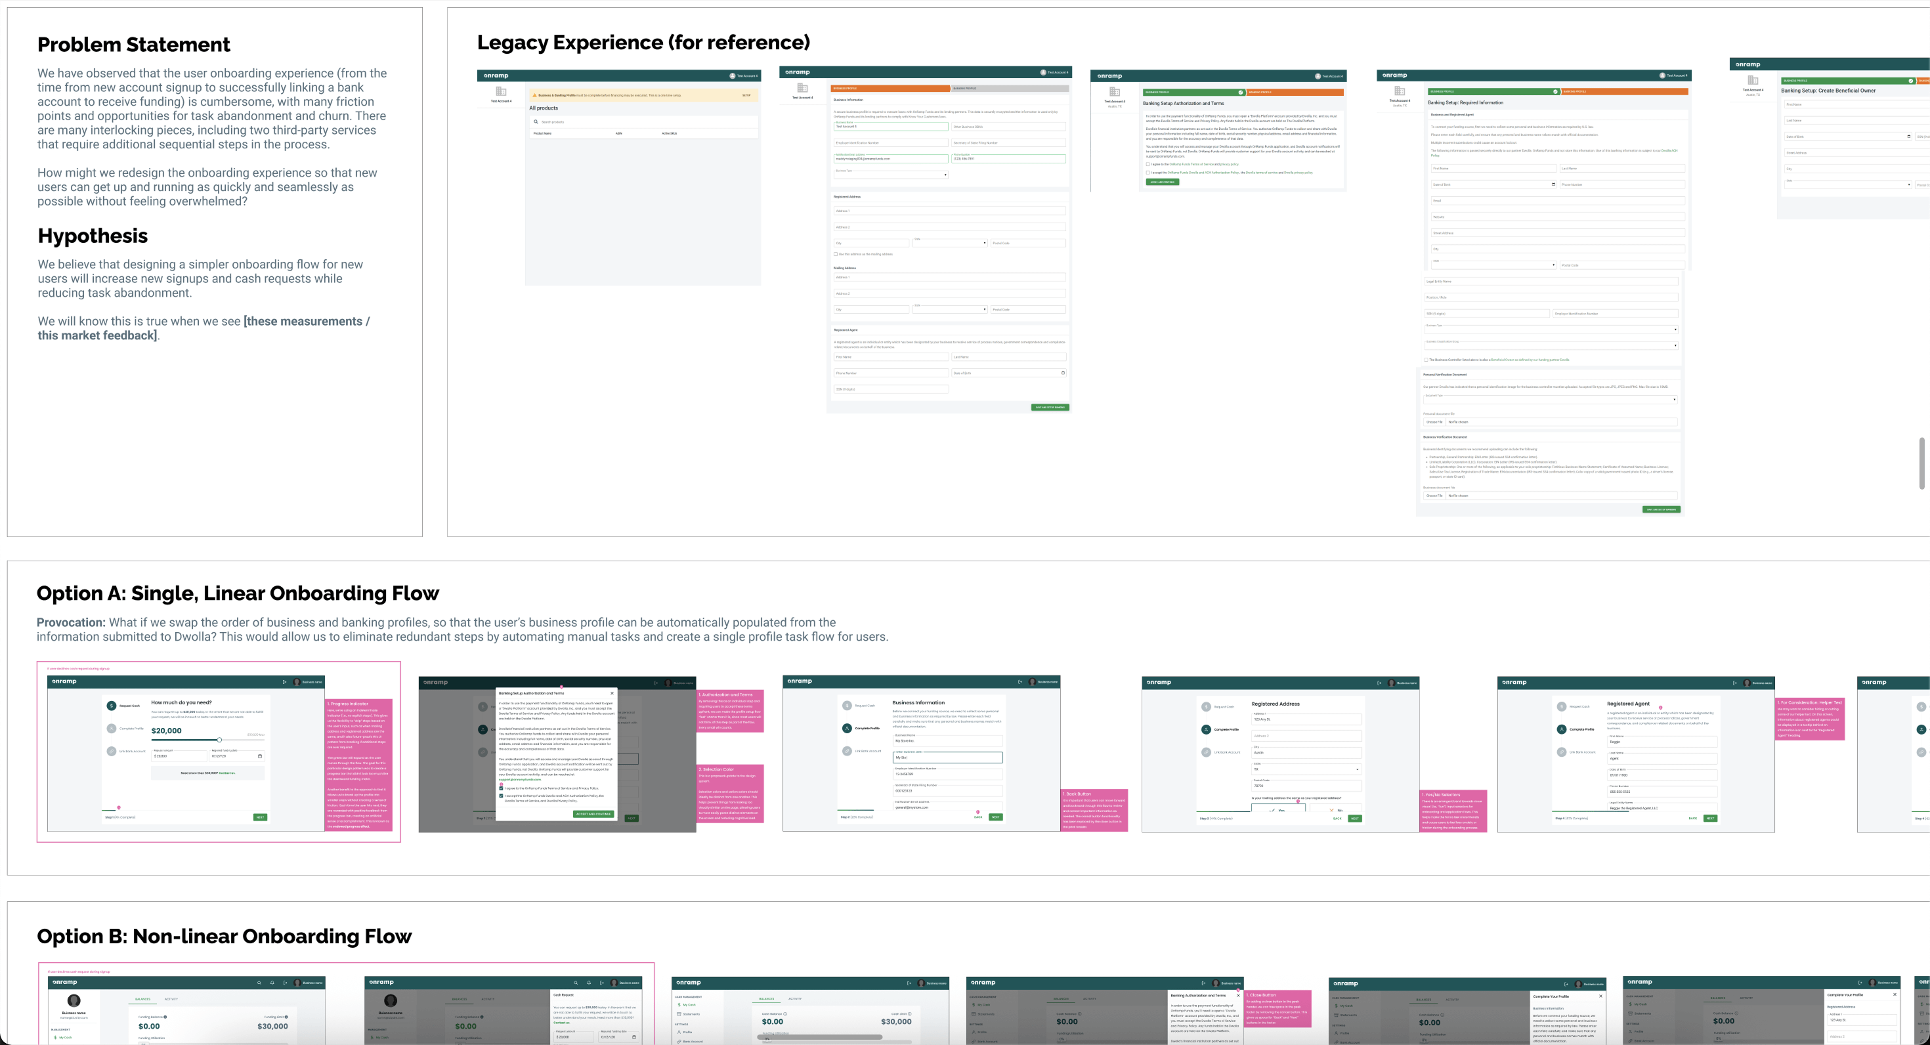The height and width of the screenshot is (1045, 1930).
Task: Click the Request amount input field
Action: (179, 757)
